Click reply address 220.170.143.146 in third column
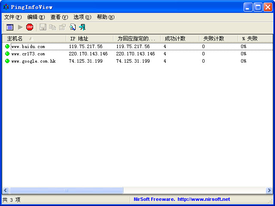This screenshot has width=275, height=206. pos(136,54)
